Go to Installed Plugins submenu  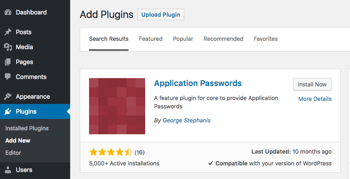27,129
